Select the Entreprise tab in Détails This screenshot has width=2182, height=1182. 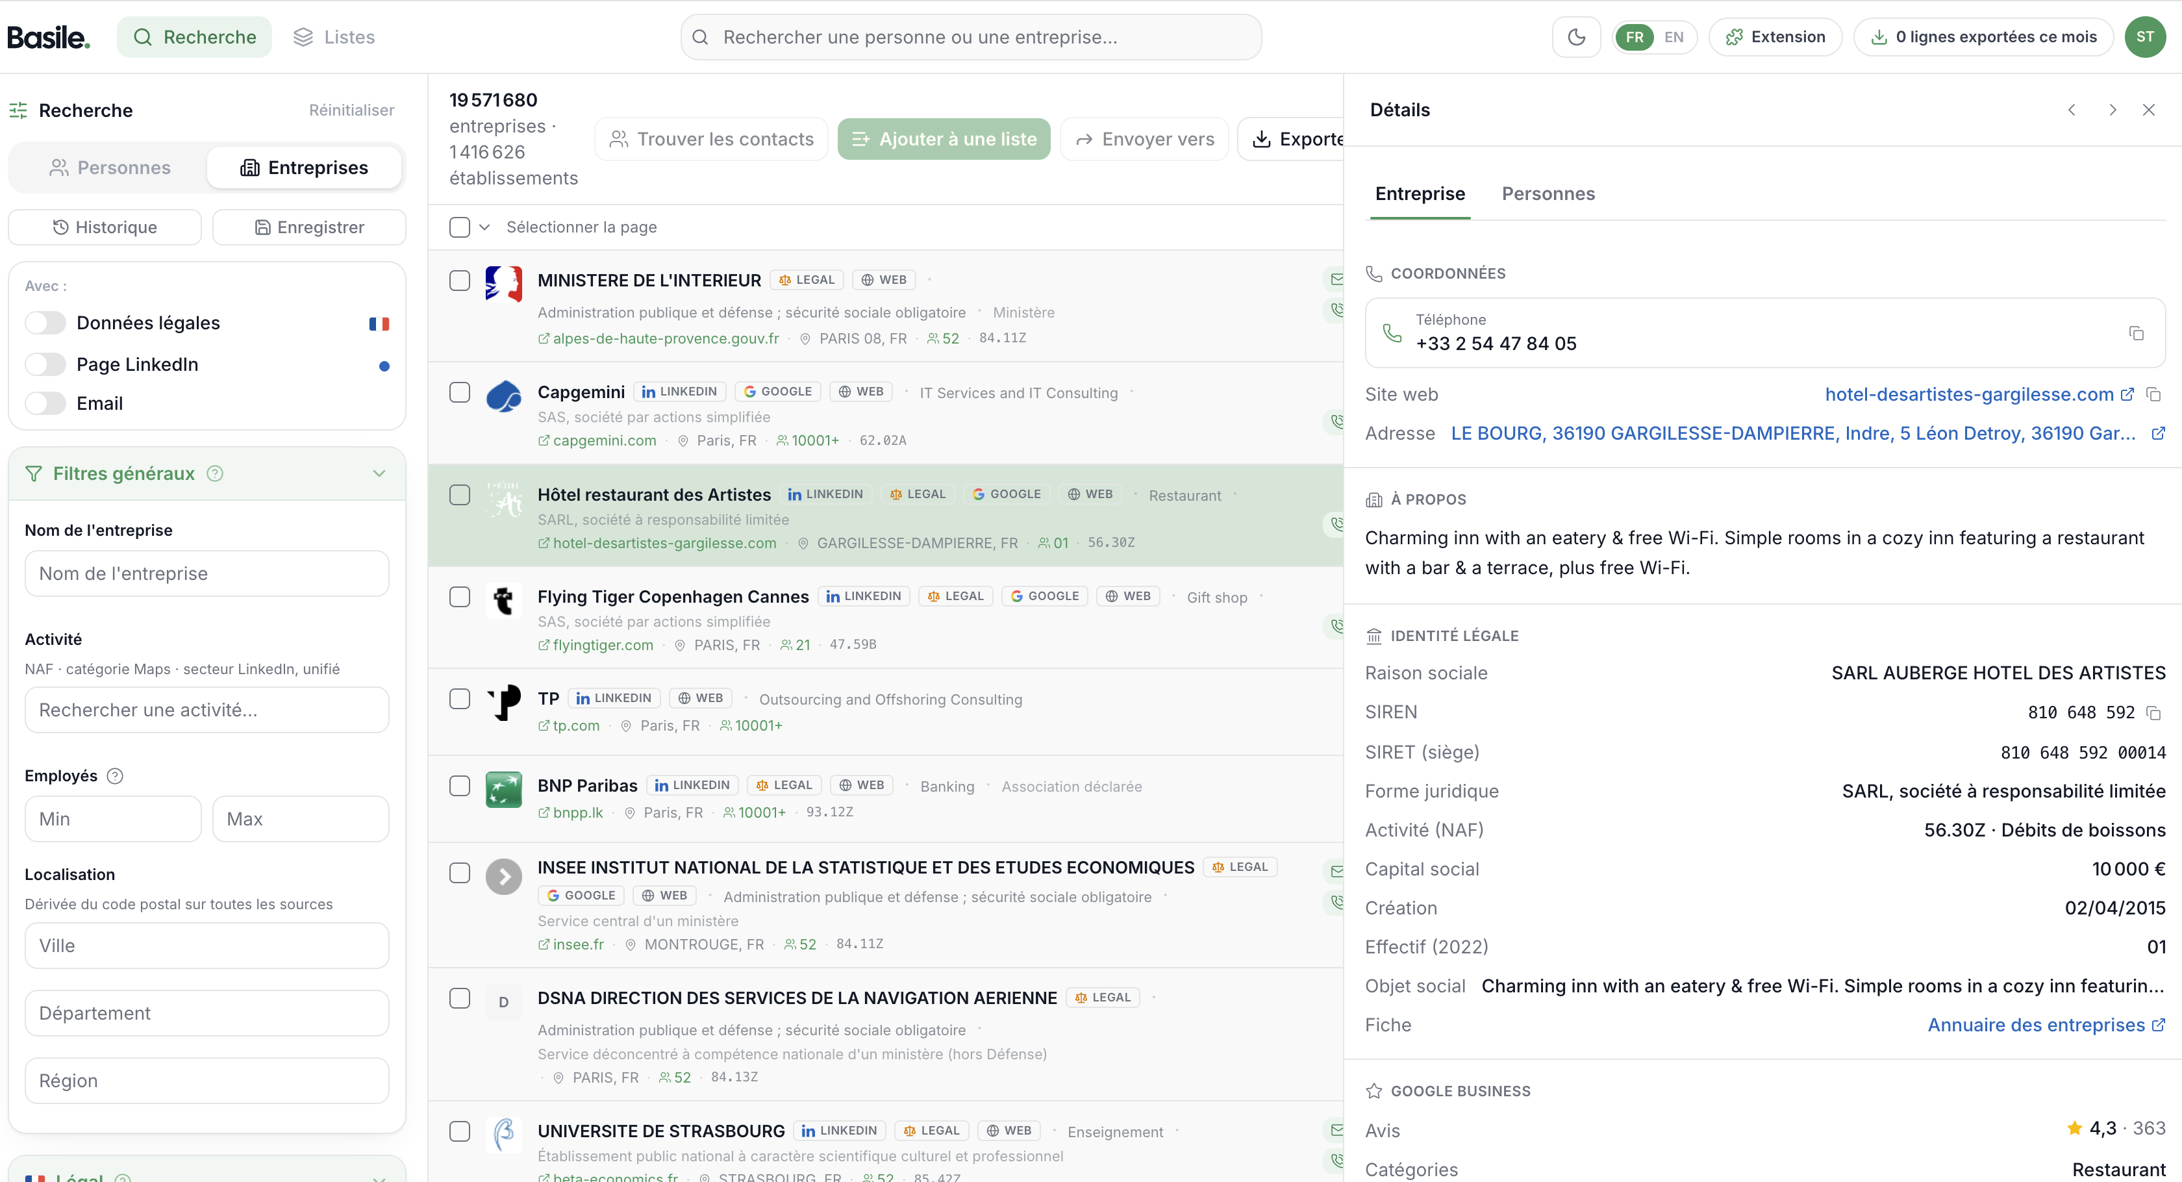[x=1420, y=194]
